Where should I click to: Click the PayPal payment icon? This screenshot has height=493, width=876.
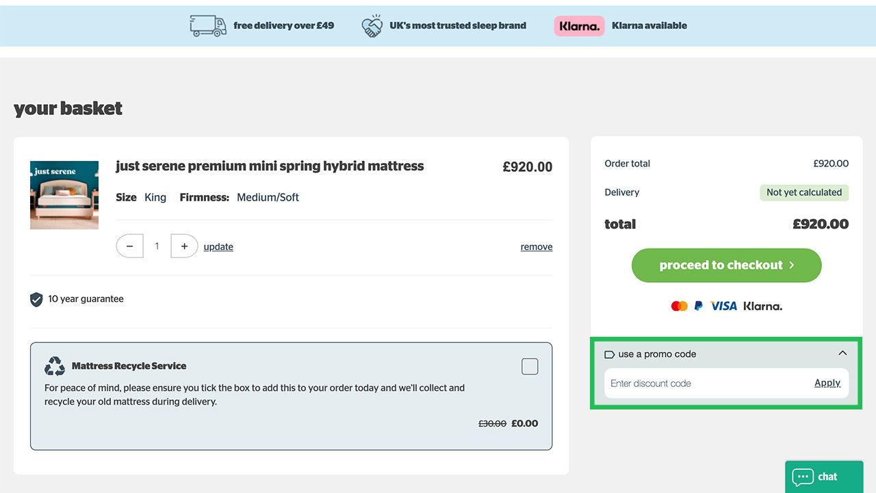click(x=698, y=306)
